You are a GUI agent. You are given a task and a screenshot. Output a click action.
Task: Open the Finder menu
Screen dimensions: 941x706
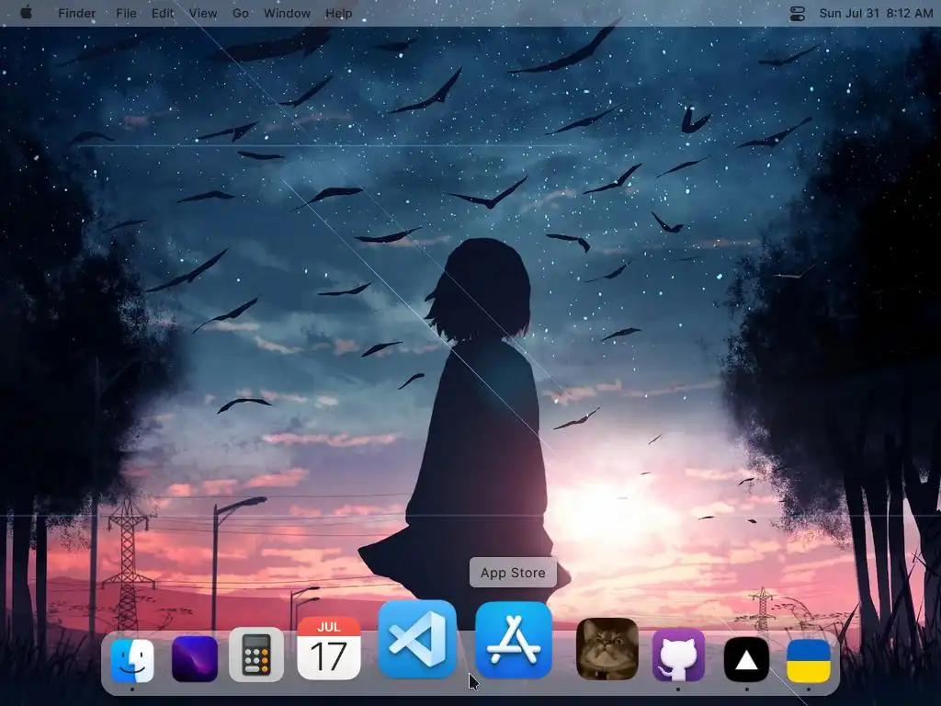[x=77, y=13]
